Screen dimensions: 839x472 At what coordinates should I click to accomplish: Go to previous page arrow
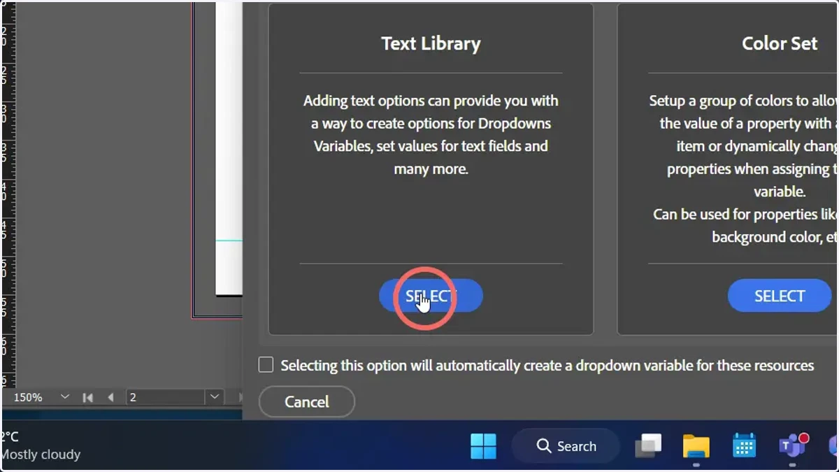click(110, 397)
